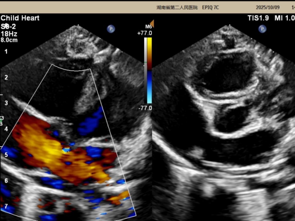295x221 pixels.
Task: Click the MI mechanical index readout
Action: [285, 18]
